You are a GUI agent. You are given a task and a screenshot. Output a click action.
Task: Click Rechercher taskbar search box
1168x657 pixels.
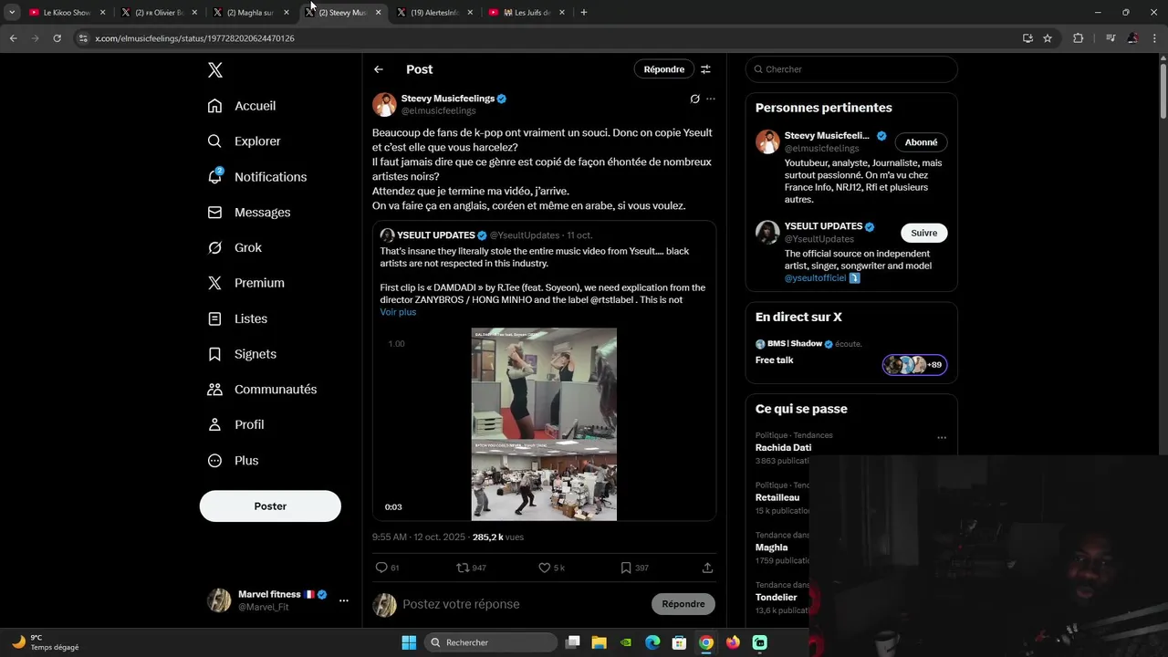click(491, 642)
